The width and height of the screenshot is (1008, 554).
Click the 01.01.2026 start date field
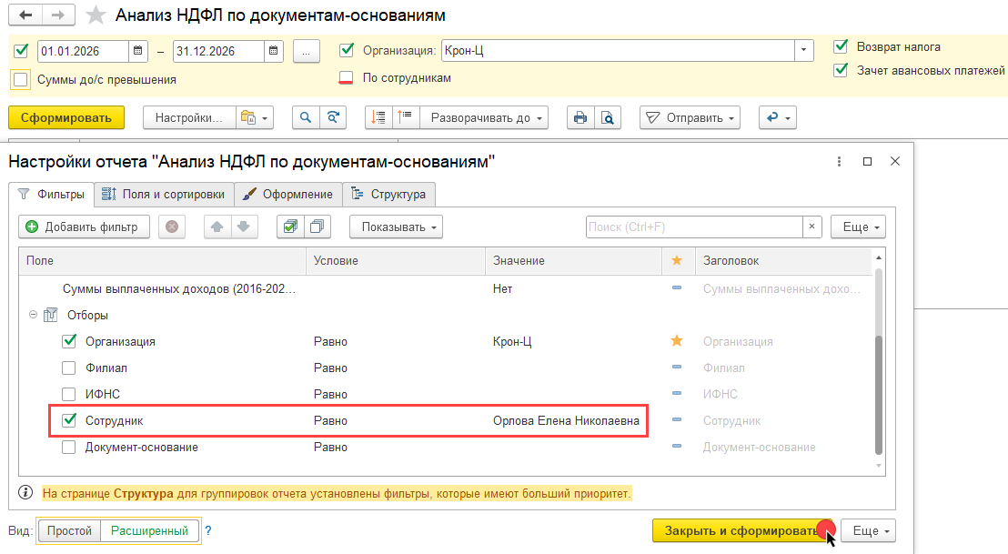(83, 52)
